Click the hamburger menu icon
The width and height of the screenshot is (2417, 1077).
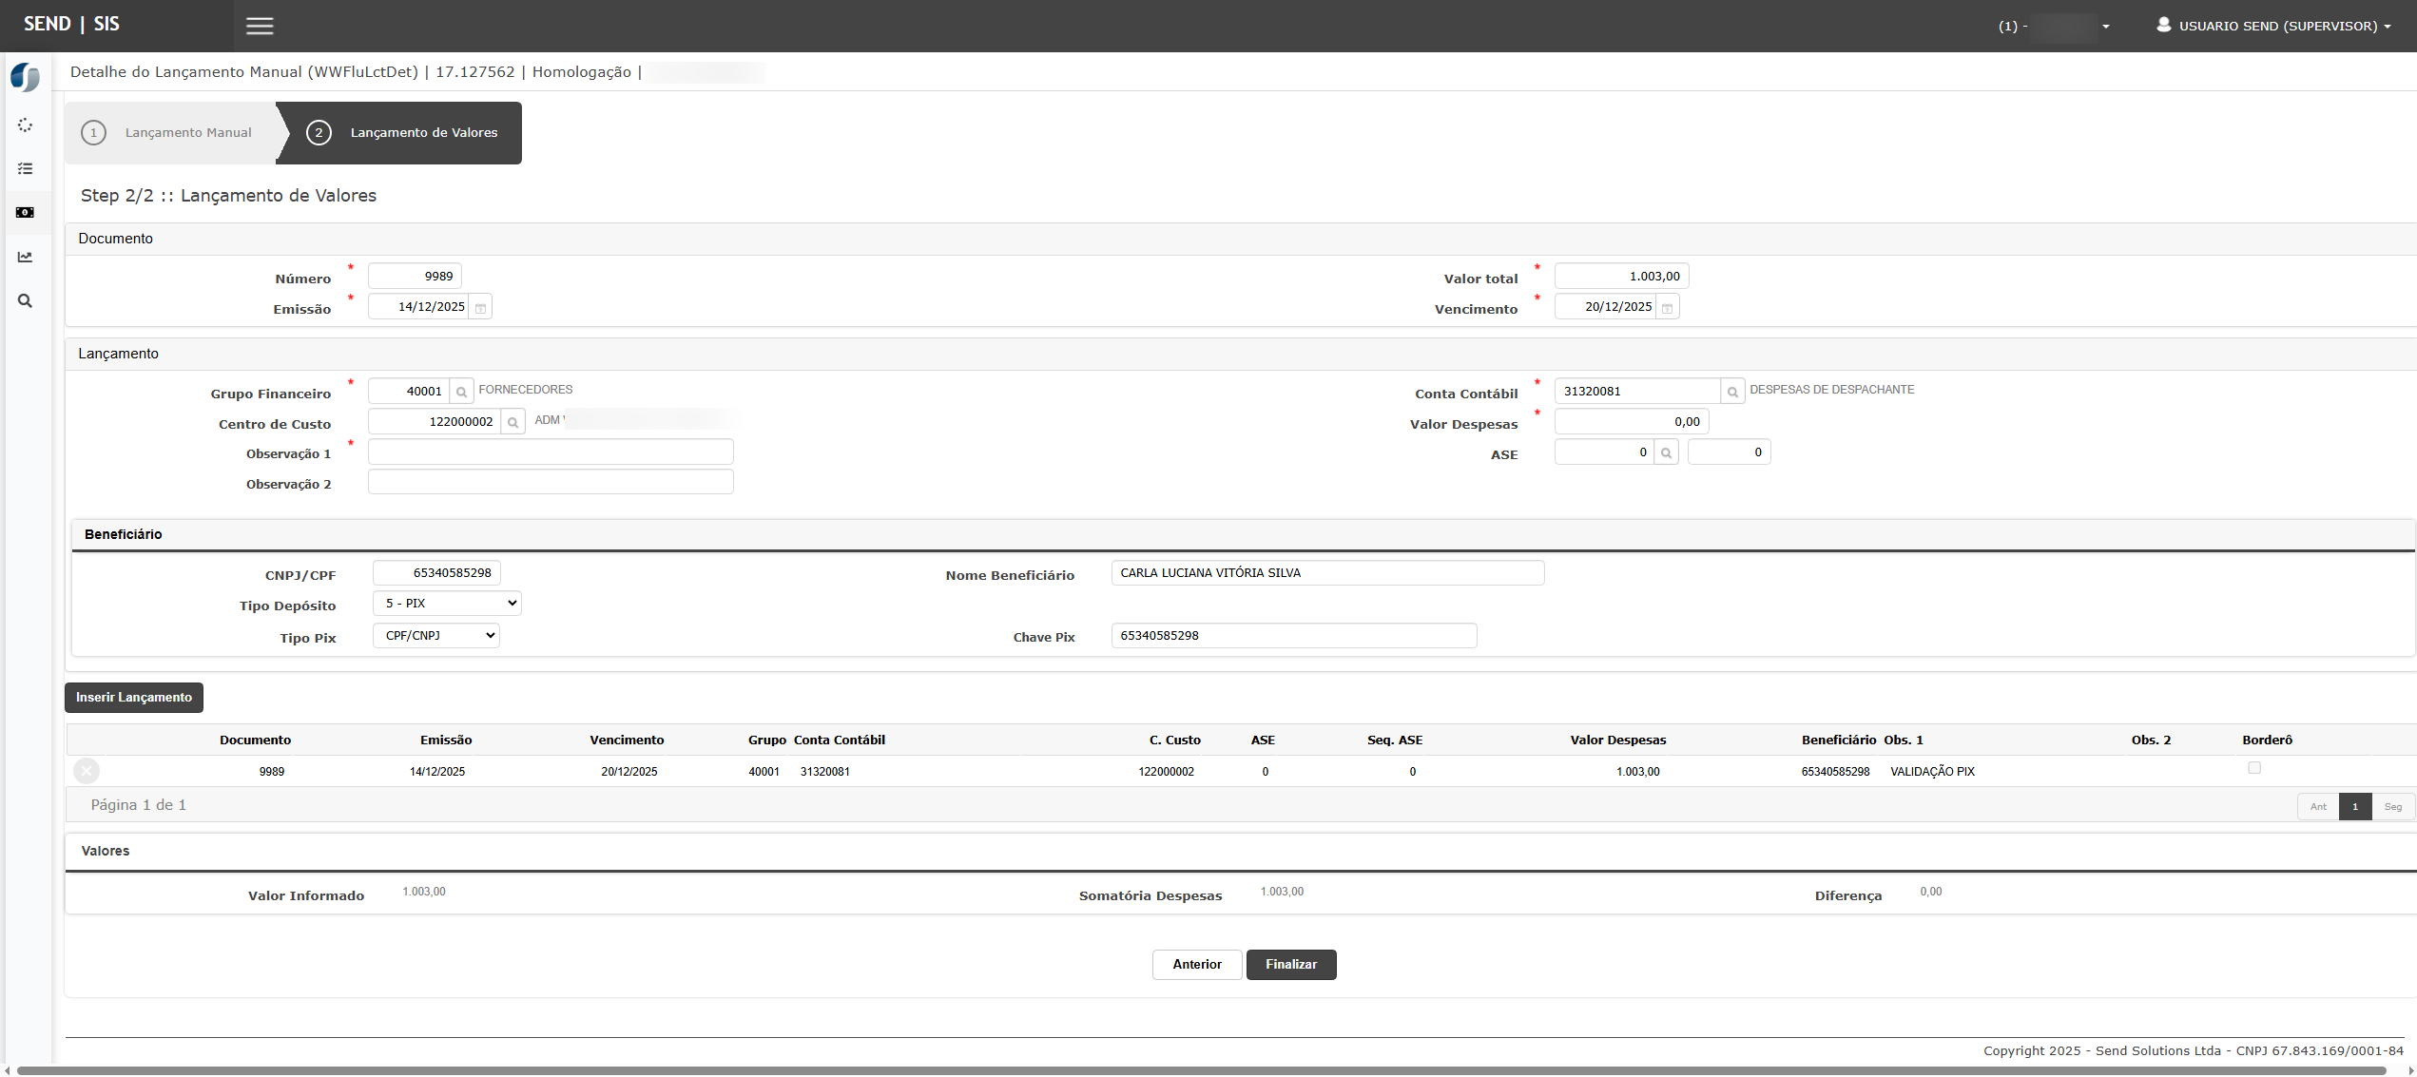coord(260,26)
